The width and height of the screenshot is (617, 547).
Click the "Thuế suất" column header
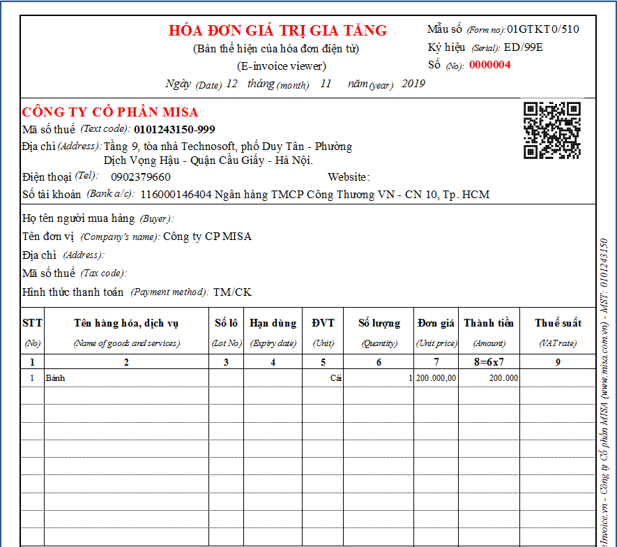click(x=558, y=323)
